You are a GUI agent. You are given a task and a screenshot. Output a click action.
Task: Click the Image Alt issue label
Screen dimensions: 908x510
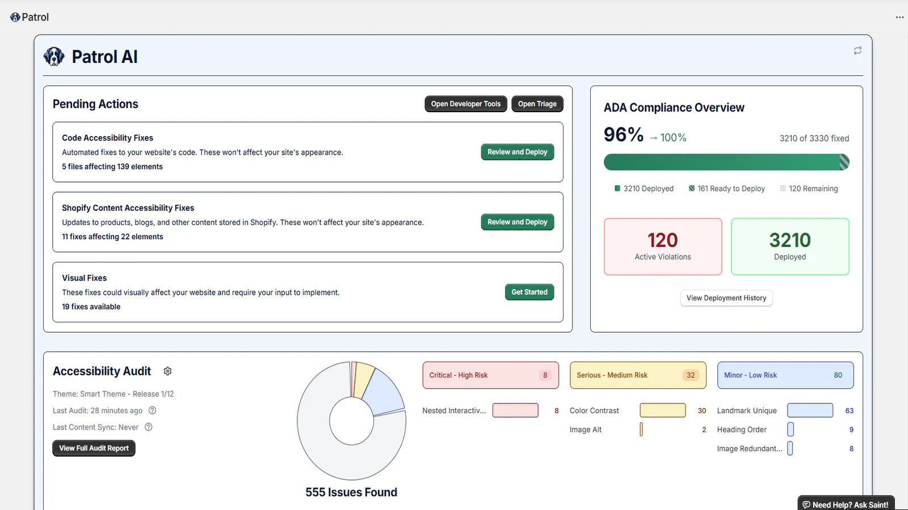click(x=586, y=430)
